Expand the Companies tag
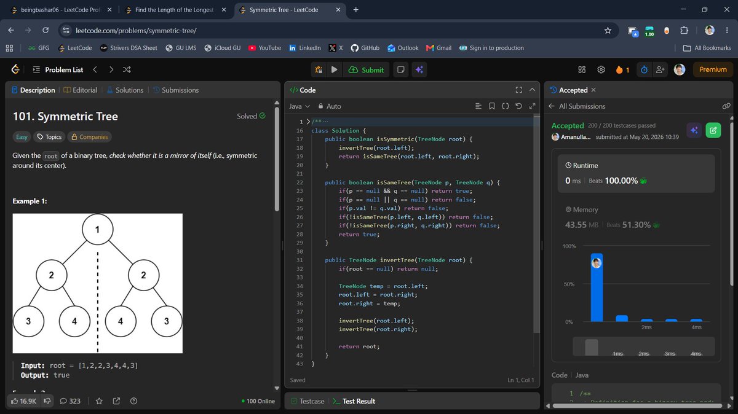 click(x=90, y=137)
